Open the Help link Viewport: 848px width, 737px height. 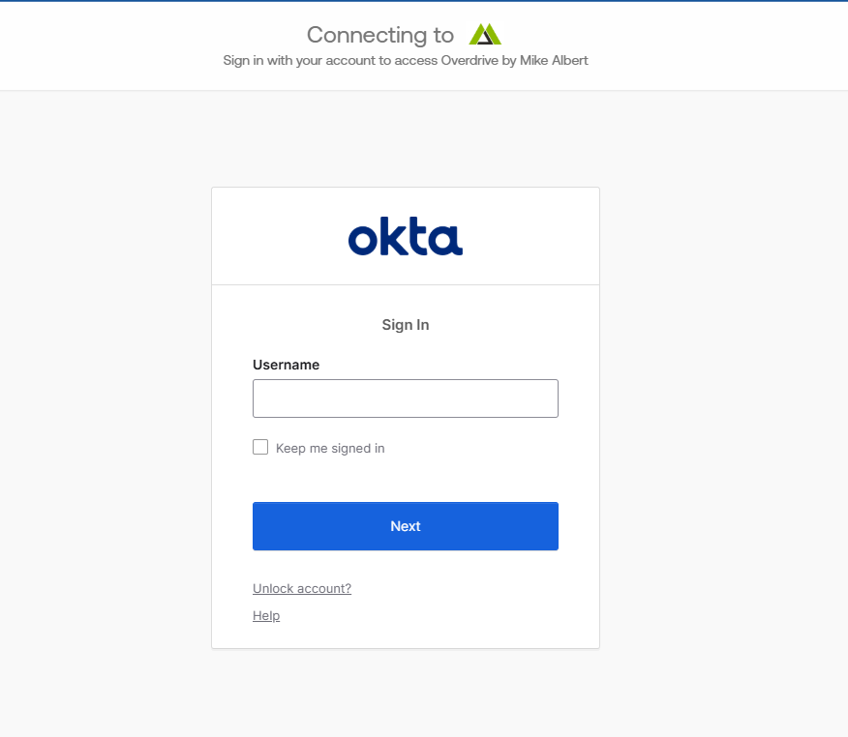click(x=266, y=615)
